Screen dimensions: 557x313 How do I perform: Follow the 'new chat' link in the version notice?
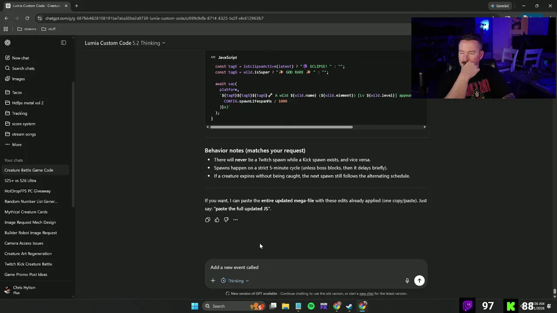(366, 293)
